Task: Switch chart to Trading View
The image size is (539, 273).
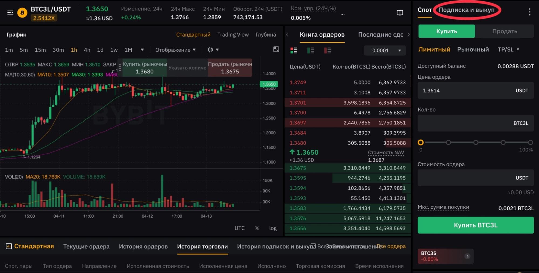Action: tap(233, 35)
